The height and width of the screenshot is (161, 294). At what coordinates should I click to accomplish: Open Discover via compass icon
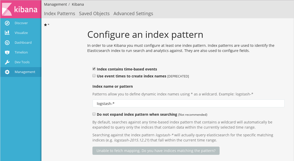click(x=7, y=23)
